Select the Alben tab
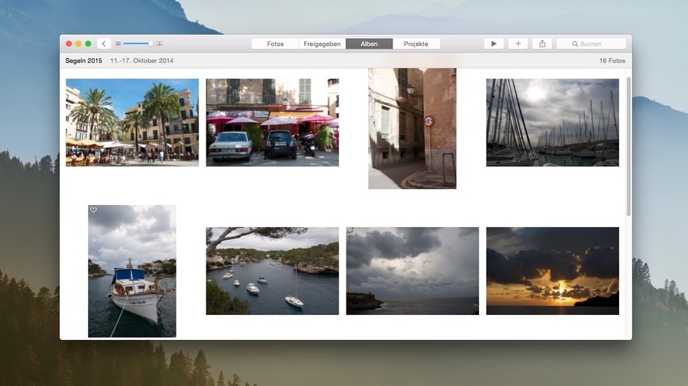Screen dimensions: 688x386 click(x=369, y=44)
